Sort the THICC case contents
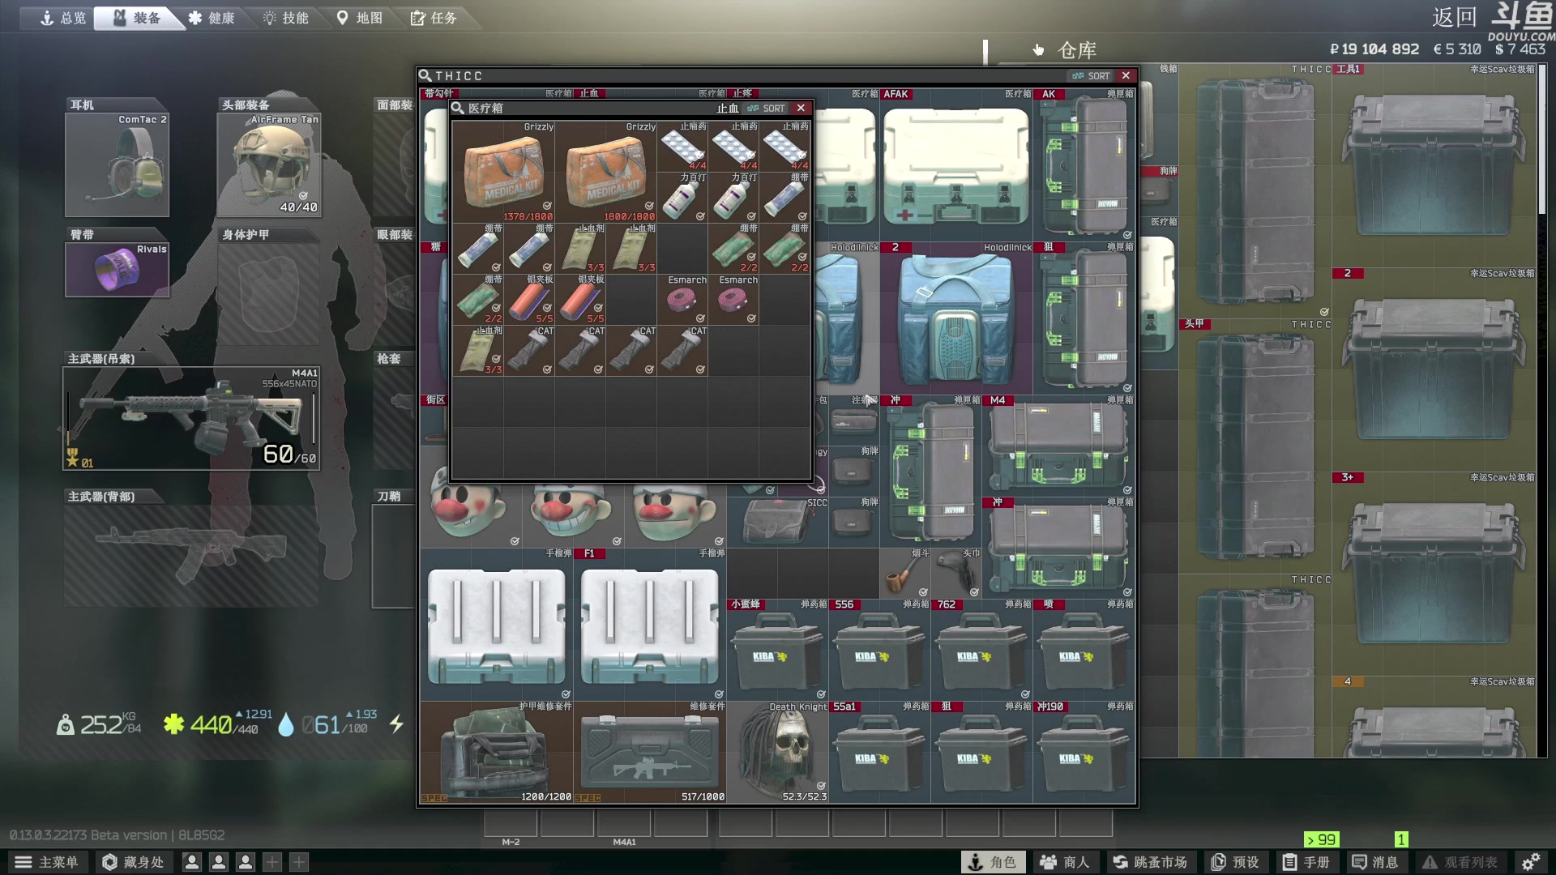Viewport: 1556px width, 875px height. [x=1092, y=75]
